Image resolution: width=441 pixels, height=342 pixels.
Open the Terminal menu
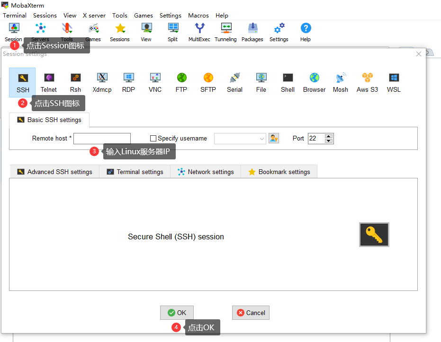[15, 16]
